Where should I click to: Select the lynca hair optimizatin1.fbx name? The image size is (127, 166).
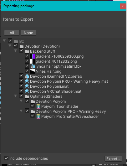58,66
